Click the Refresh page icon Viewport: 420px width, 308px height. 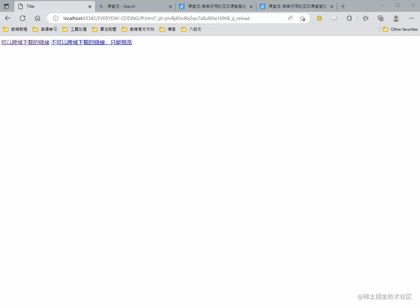[x=23, y=18]
